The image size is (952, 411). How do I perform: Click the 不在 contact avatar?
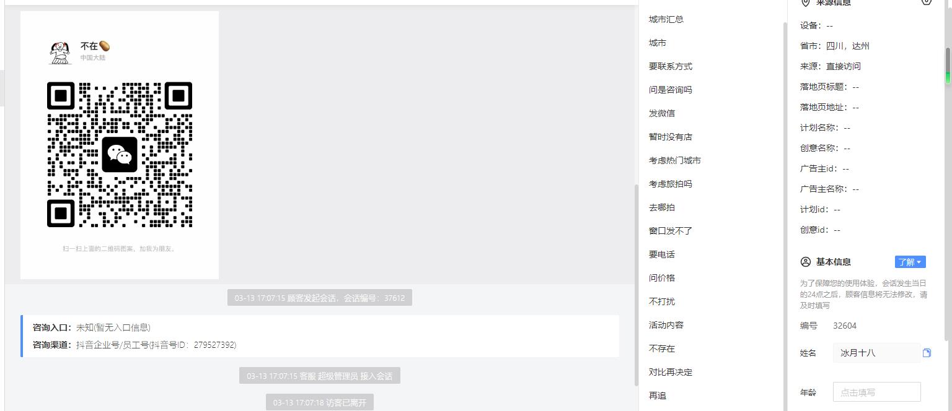pos(60,52)
